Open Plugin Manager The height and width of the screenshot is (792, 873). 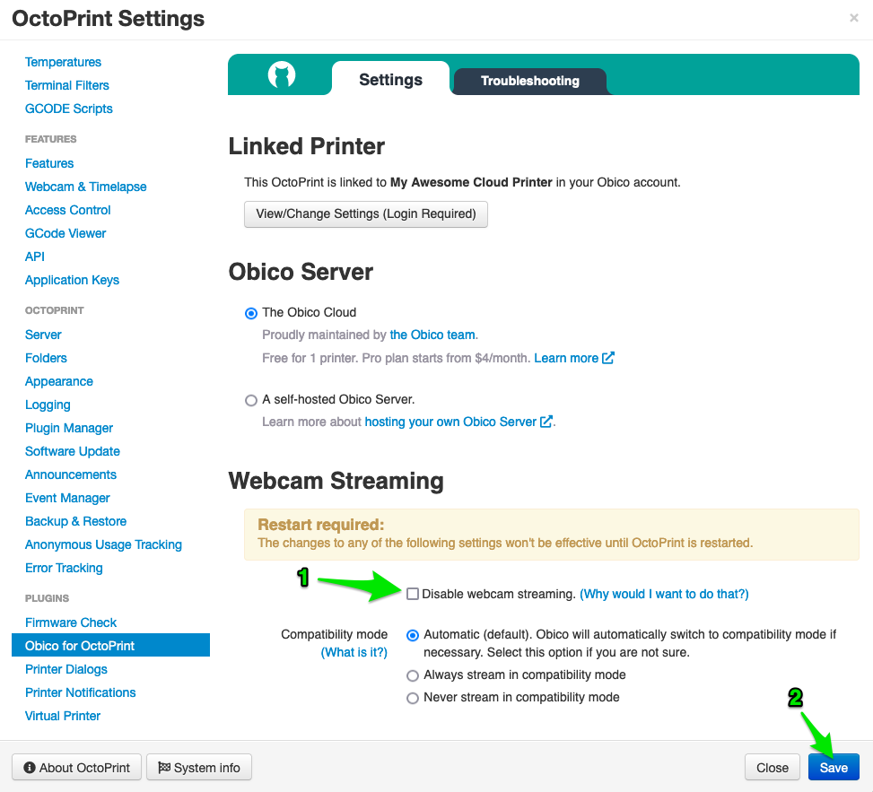tap(69, 428)
